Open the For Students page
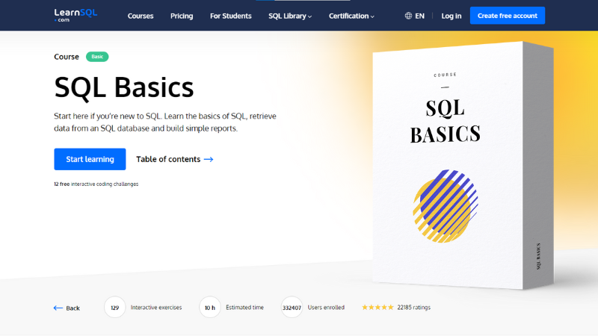The height and width of the screenshot is (336, 598). click(x=231, y=16)
